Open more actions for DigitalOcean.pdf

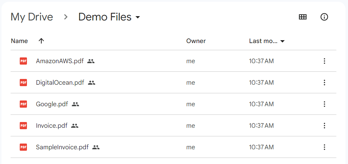coord(324,83)
